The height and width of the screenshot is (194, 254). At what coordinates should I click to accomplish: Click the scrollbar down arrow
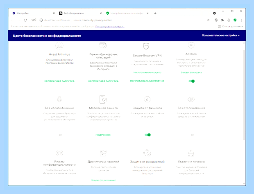pyautogui.click(x=244, y=184)
